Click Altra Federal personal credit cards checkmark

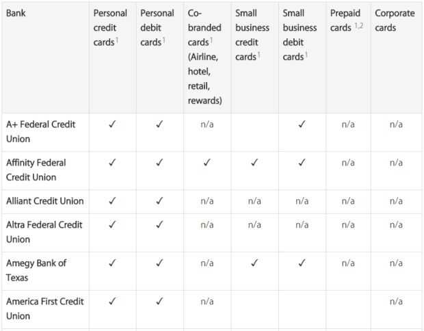pos(112,224)
